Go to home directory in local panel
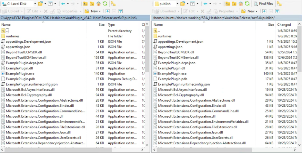This screenshot has height=153, width=302. [x=98, y=4]
